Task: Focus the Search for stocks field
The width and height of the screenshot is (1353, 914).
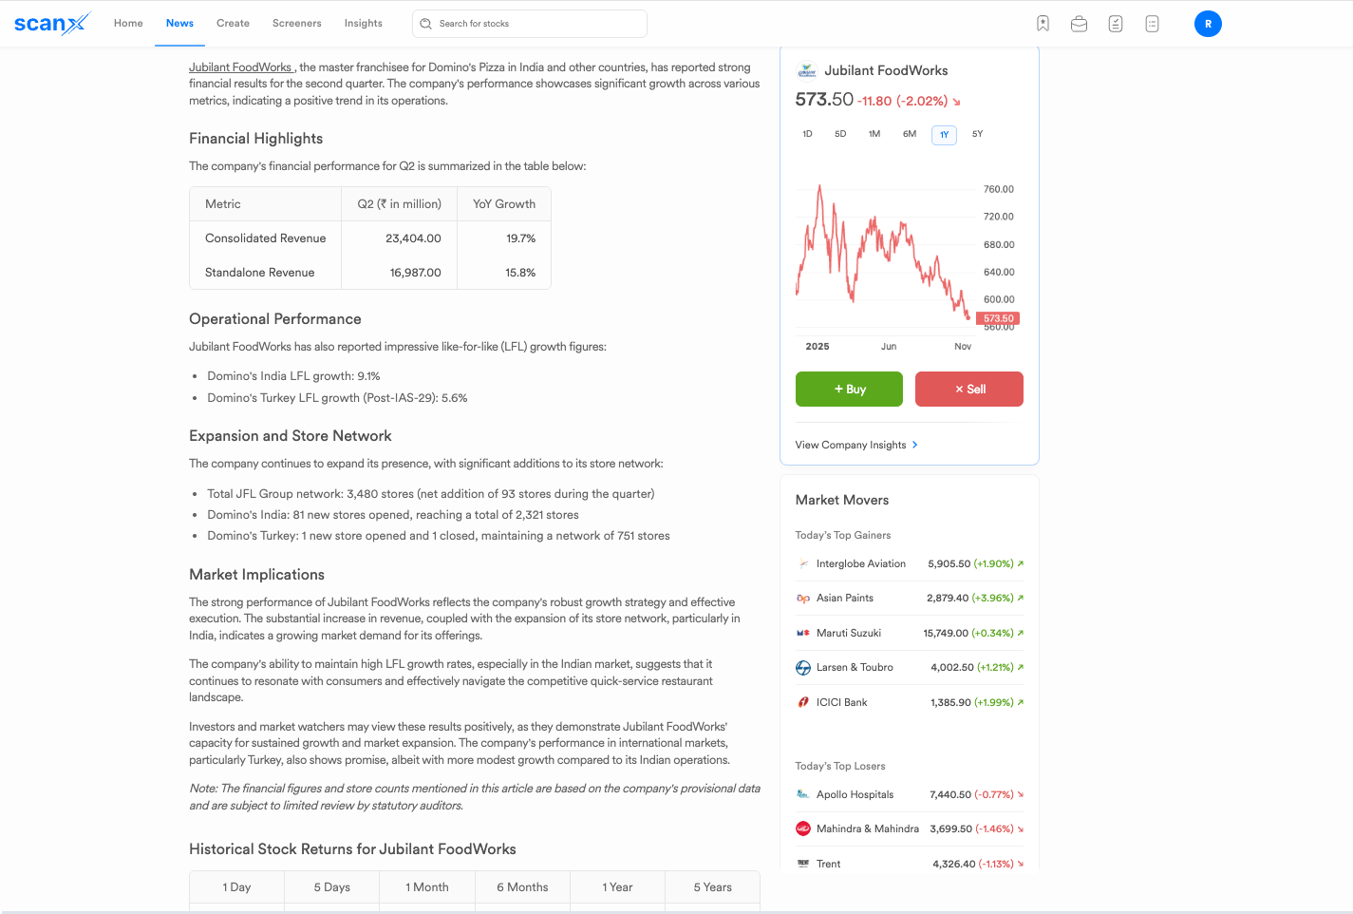Action: (x=536, y=24)
